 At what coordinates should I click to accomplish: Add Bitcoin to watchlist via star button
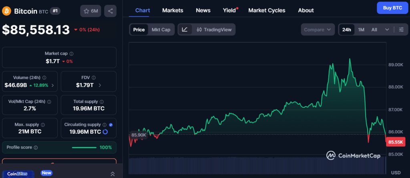click(90, 11)
